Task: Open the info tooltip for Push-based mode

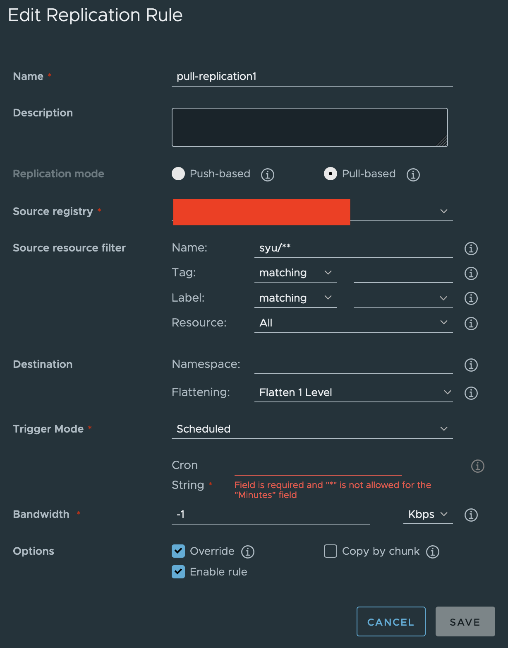Action: (x=267, y=174)
